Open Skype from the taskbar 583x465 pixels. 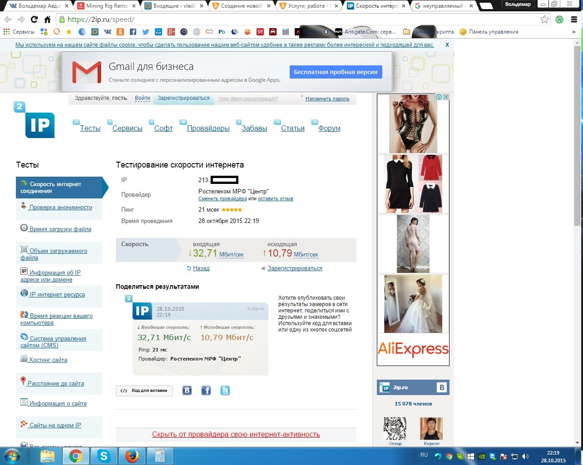click(x=104, y=456)
